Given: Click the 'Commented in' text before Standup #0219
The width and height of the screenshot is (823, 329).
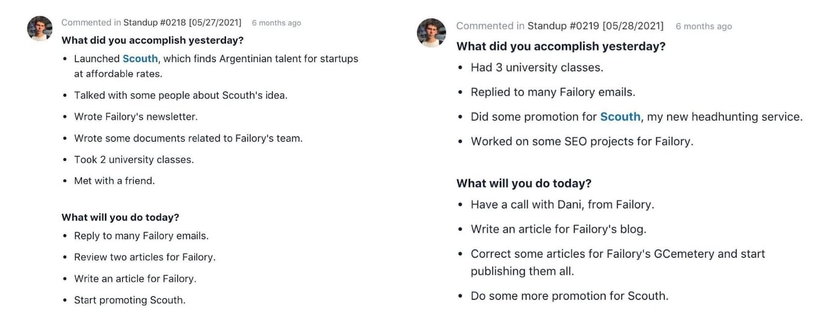Looking at the screenshot, I should point(490,26).
